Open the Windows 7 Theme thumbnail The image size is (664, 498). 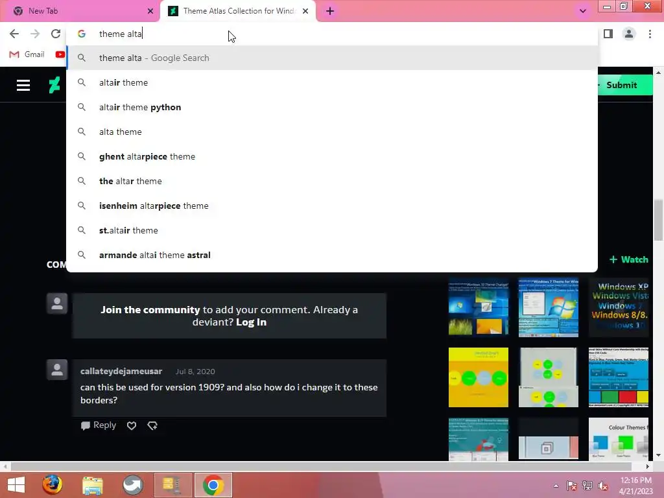pos(549,307)
